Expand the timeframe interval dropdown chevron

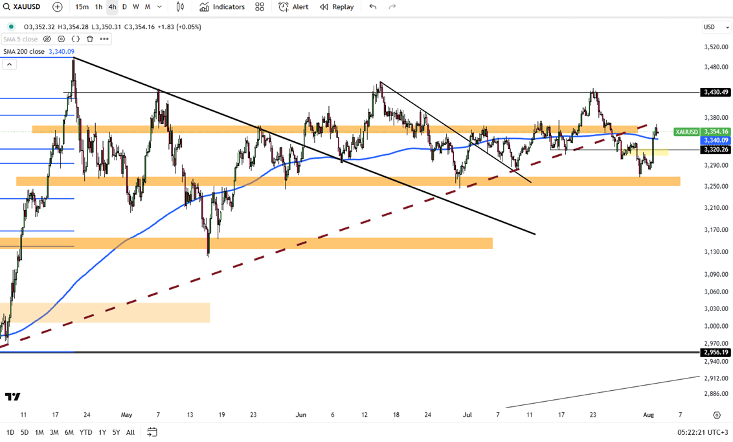click(x=160, y=7)
